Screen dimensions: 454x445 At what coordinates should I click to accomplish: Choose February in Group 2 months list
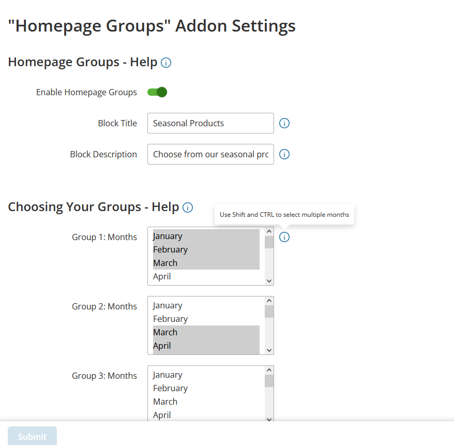click(206, 319)
